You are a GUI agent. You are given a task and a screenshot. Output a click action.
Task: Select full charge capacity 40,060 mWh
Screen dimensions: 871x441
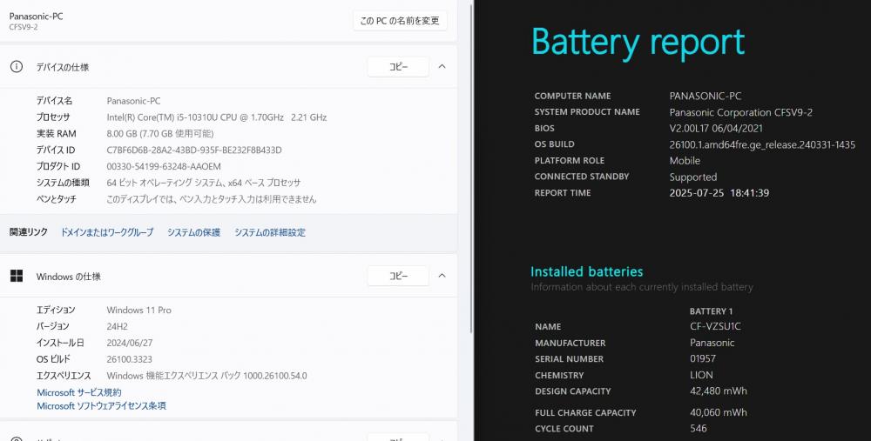[719, 412]
